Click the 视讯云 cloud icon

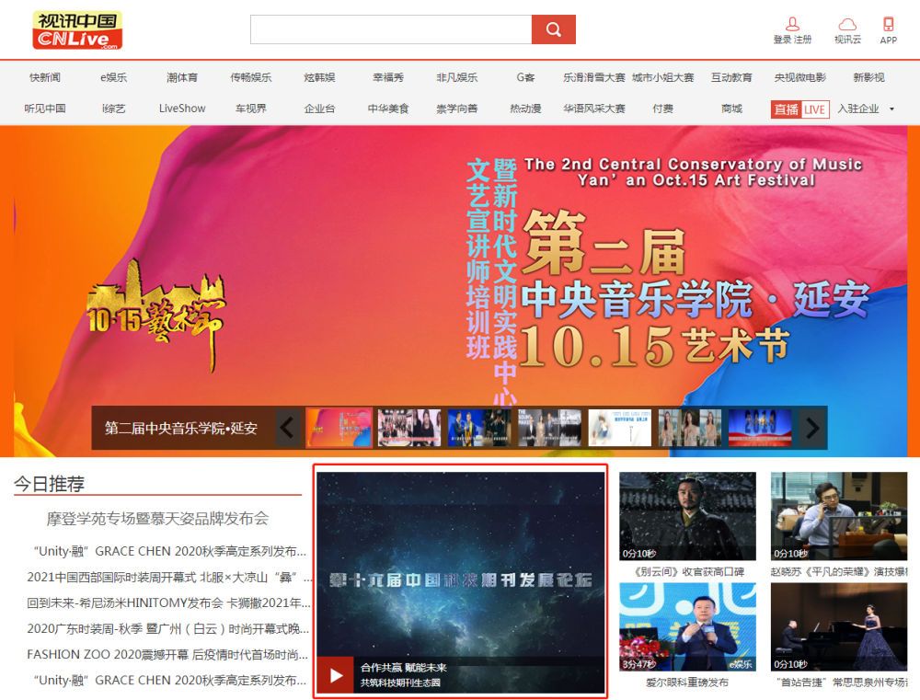pyautogui.click(x=847, y=25)
